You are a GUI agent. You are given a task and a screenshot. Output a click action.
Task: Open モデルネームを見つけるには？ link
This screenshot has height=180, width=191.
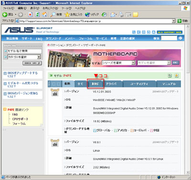point(23,85)
